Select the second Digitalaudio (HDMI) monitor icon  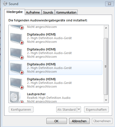[x=17, y=54]
